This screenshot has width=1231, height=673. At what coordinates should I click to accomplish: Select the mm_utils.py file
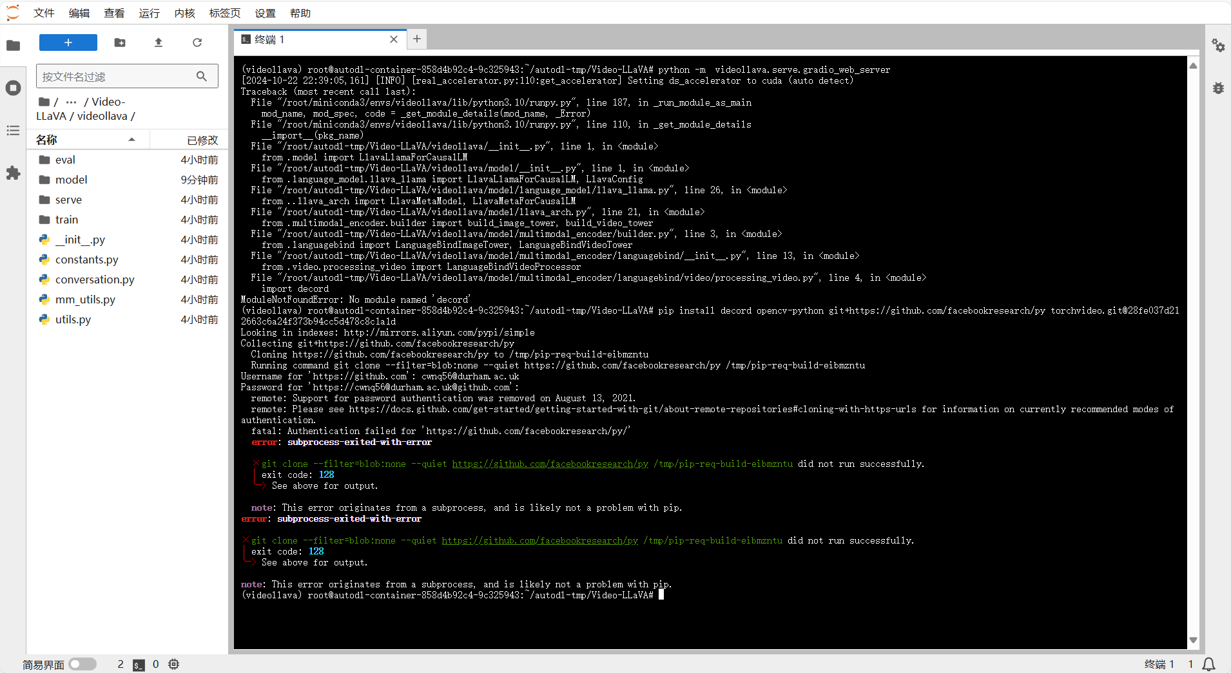coord(128,299)
